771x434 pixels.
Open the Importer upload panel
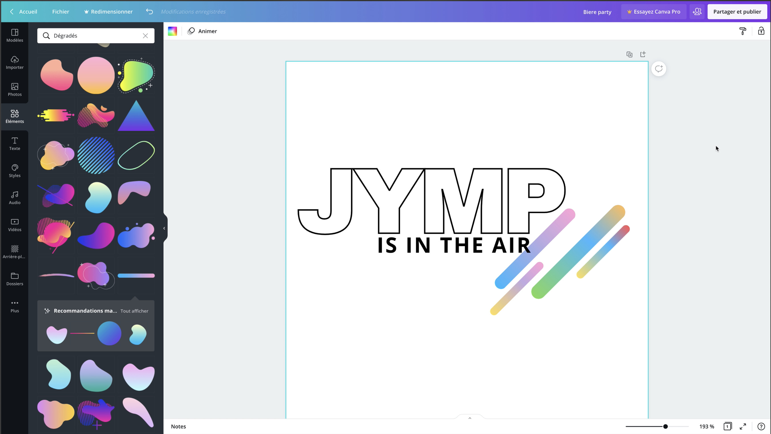[15, 62]
